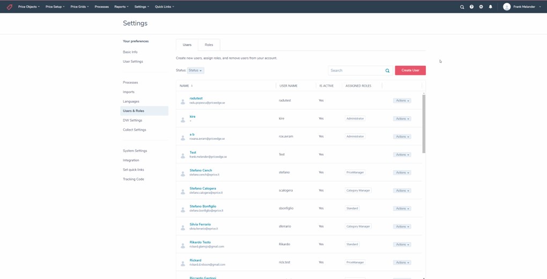
Task: Open the Status filter dropdown
Action: (x=196, y=70)
